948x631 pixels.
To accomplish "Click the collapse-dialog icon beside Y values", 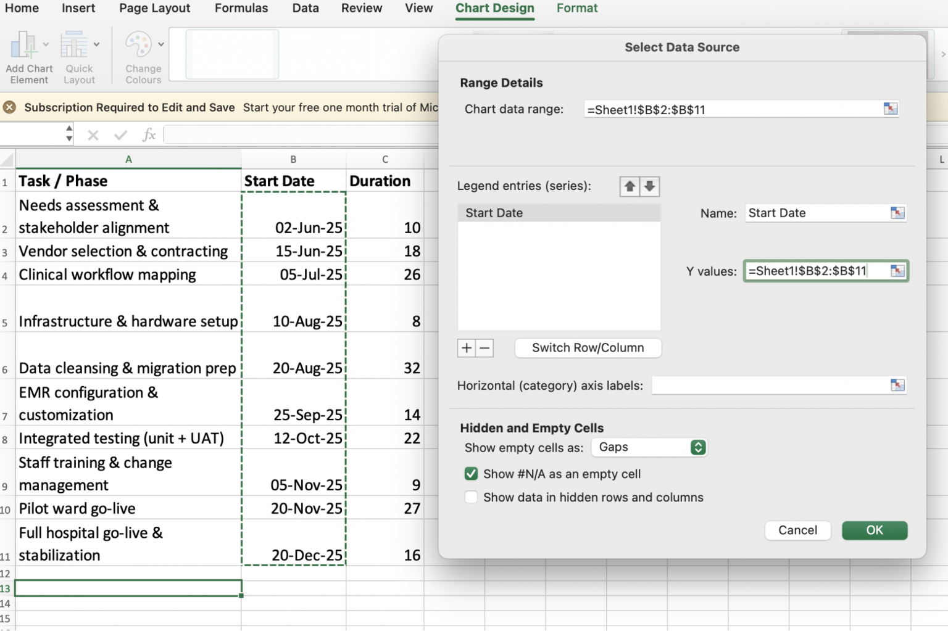I will pos(899,271).
